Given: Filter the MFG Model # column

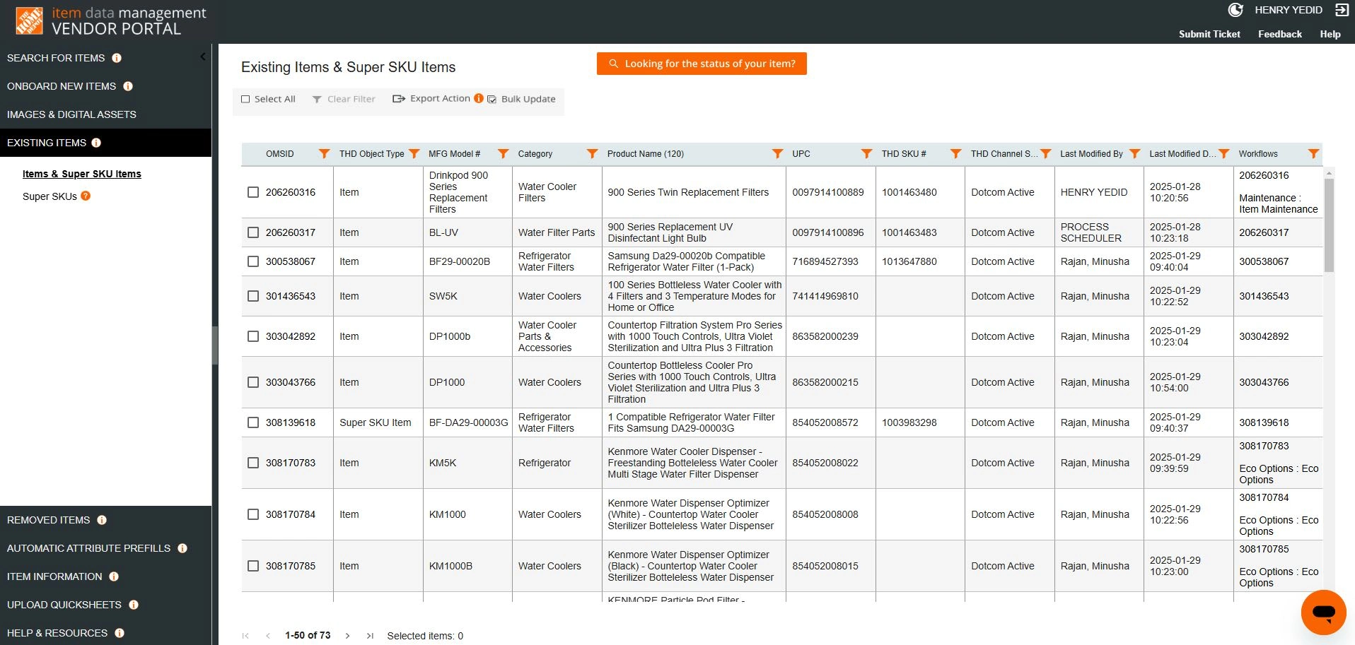Looking at the screenshot, I should [x=504, y=154].
